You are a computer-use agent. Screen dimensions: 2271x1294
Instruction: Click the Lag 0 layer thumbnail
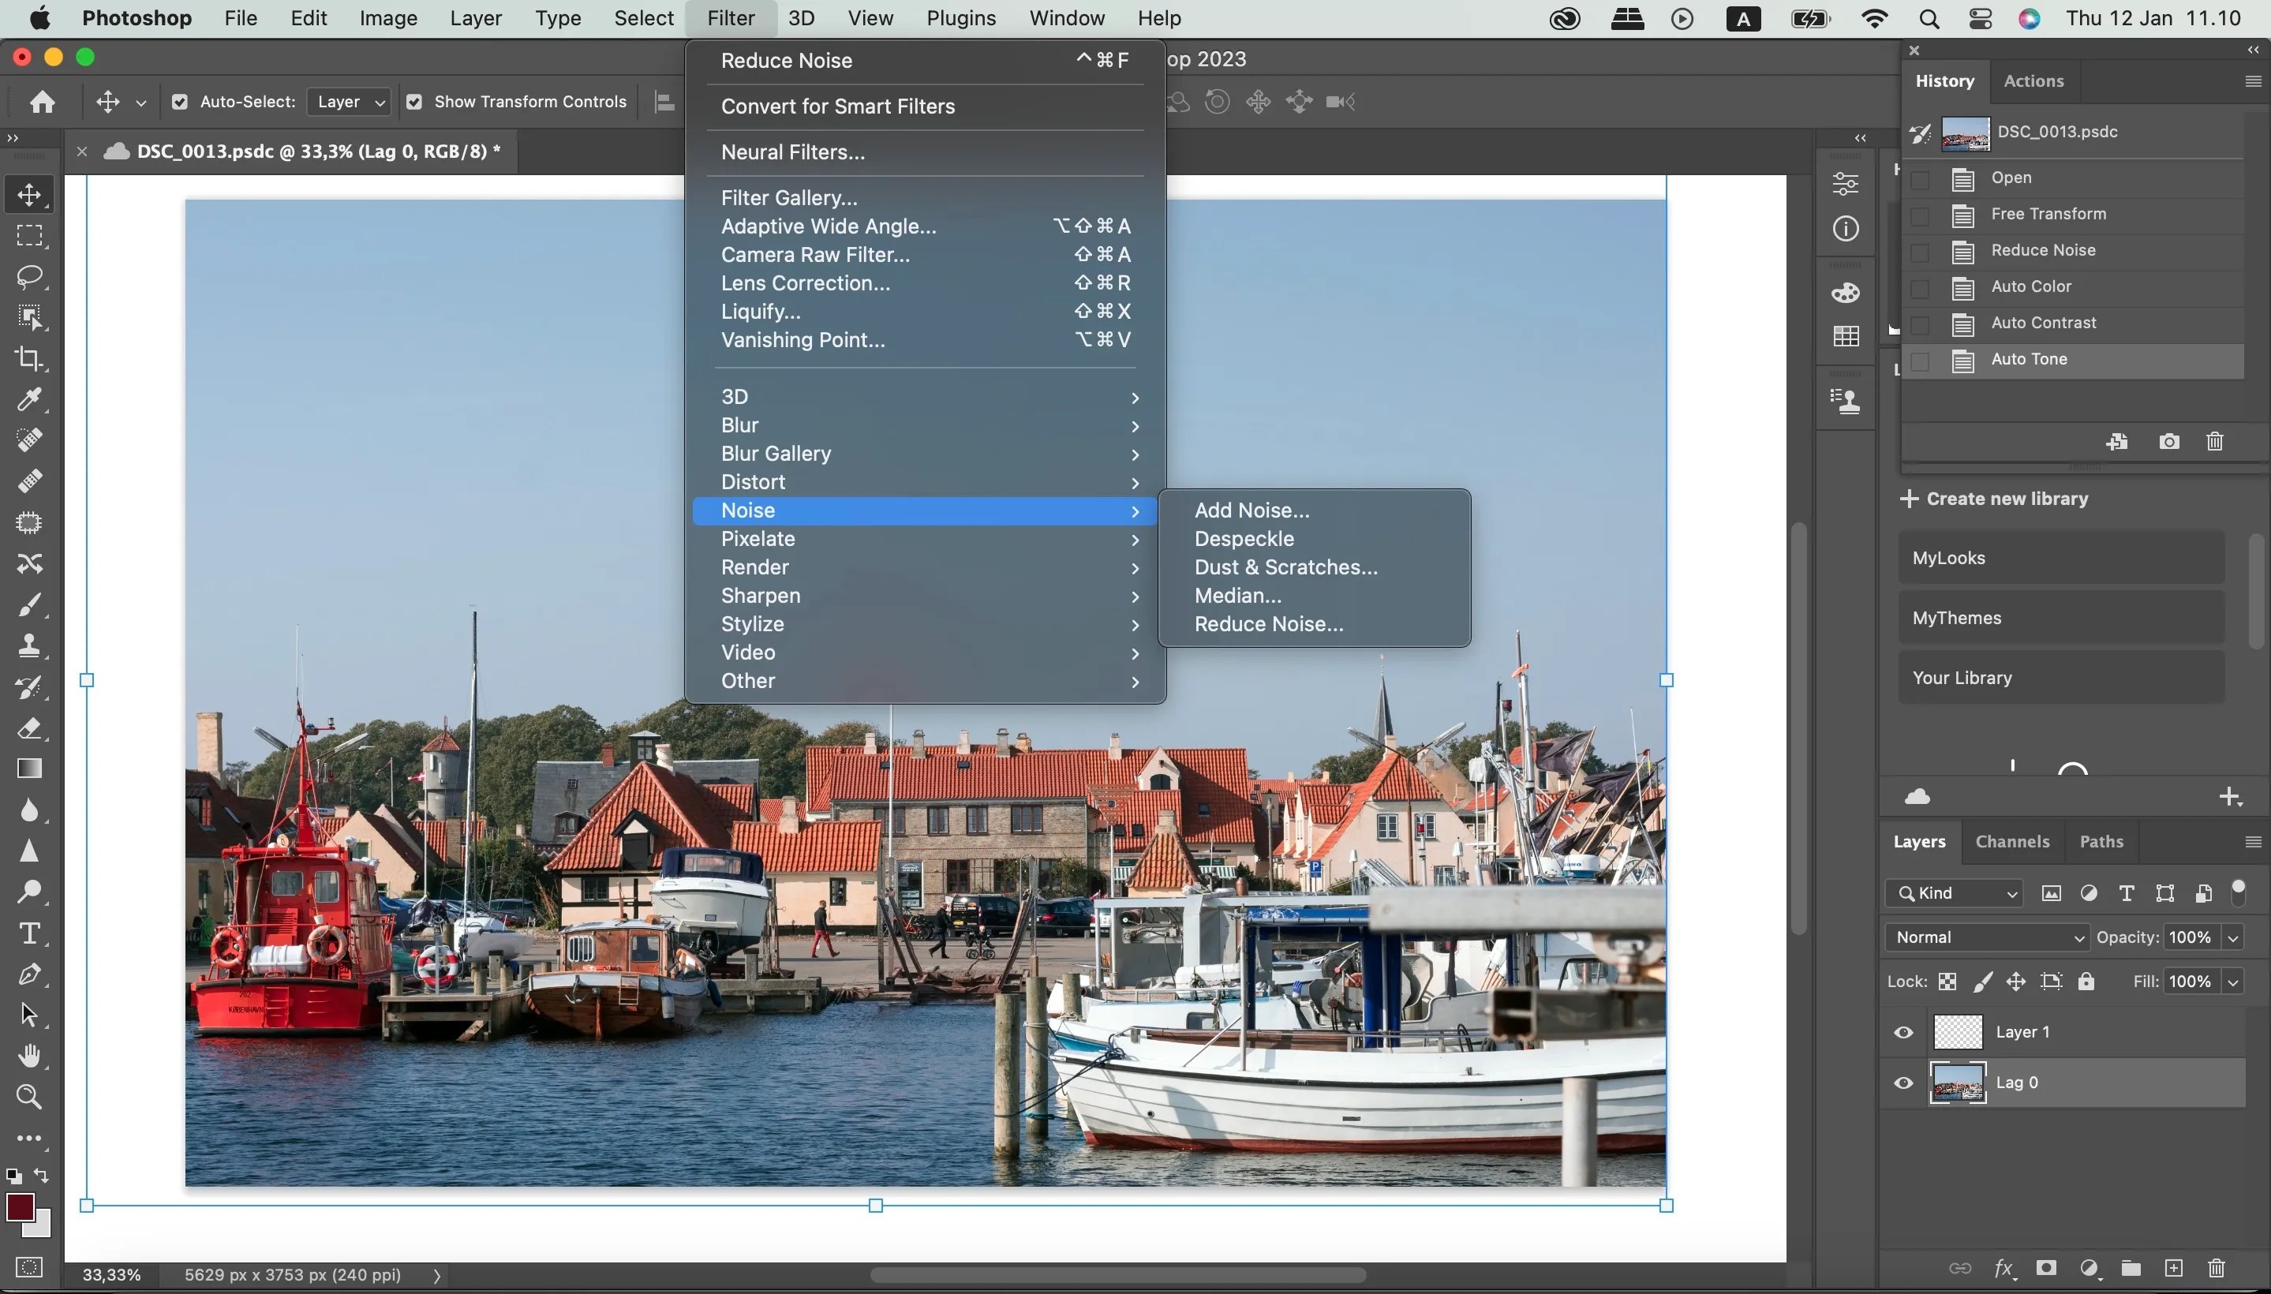(1957, 1083)
